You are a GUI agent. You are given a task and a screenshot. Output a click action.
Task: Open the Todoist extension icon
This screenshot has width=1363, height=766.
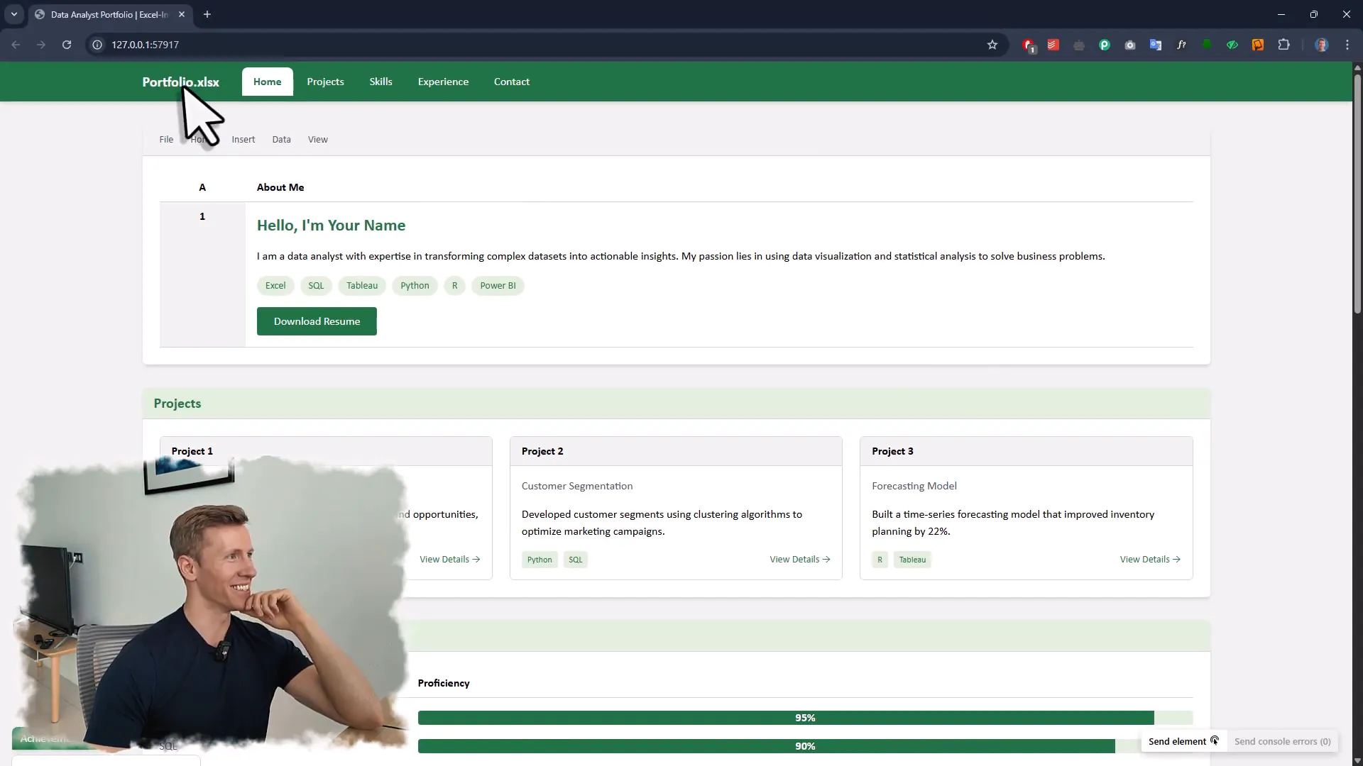tap(1053, 45)
